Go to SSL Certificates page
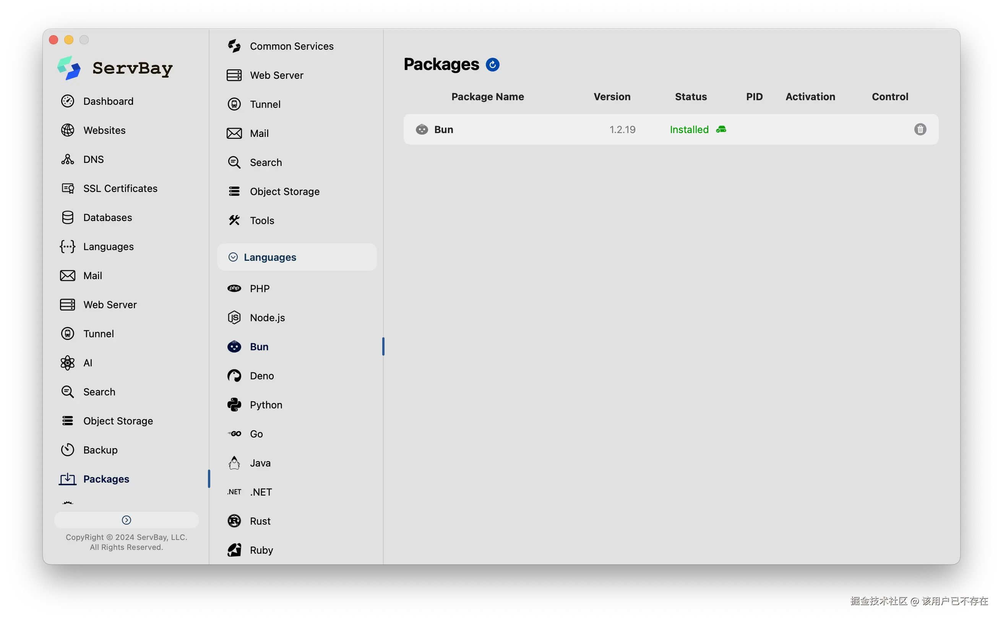The image size is (1003, 621). click(x=120, y=188)
